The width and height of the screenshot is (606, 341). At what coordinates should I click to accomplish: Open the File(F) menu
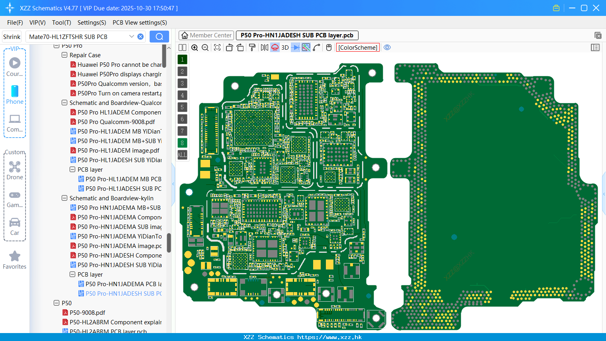coord(15,23)
